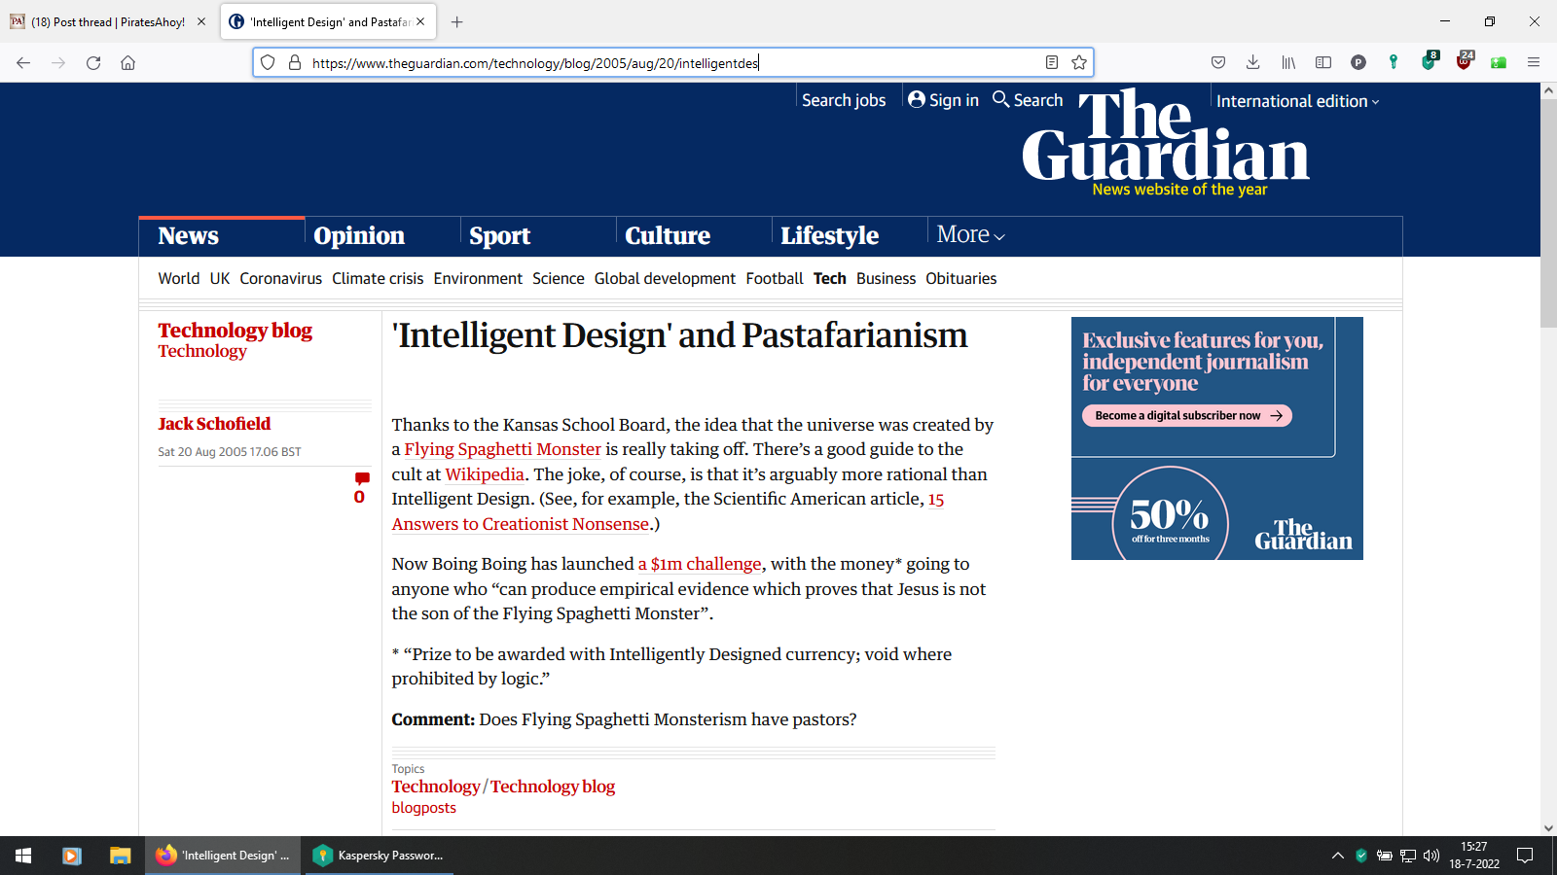Show site security padlock info
This screenshot has width=1557, height=875.
click(x=295, y=63)
